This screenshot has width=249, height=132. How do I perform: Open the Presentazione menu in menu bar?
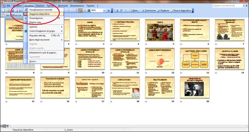(x=77, y=6)
